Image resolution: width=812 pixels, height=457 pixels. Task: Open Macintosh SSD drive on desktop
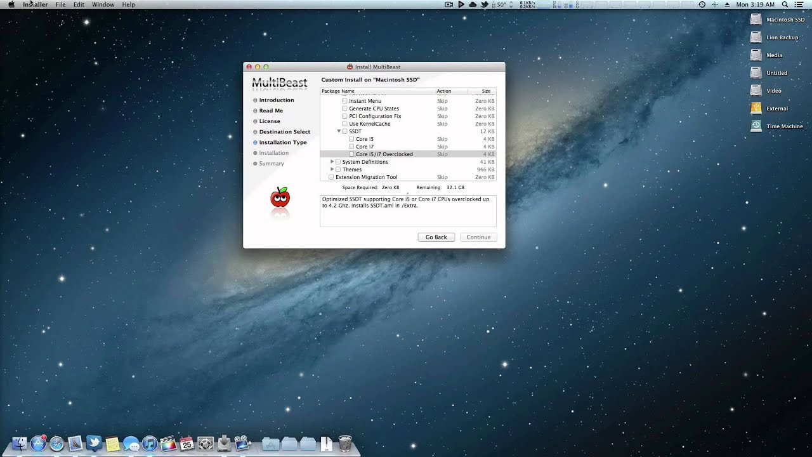tap(756, 19)
